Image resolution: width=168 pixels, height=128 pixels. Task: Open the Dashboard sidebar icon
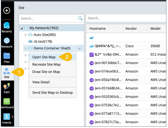click(7, 103)
